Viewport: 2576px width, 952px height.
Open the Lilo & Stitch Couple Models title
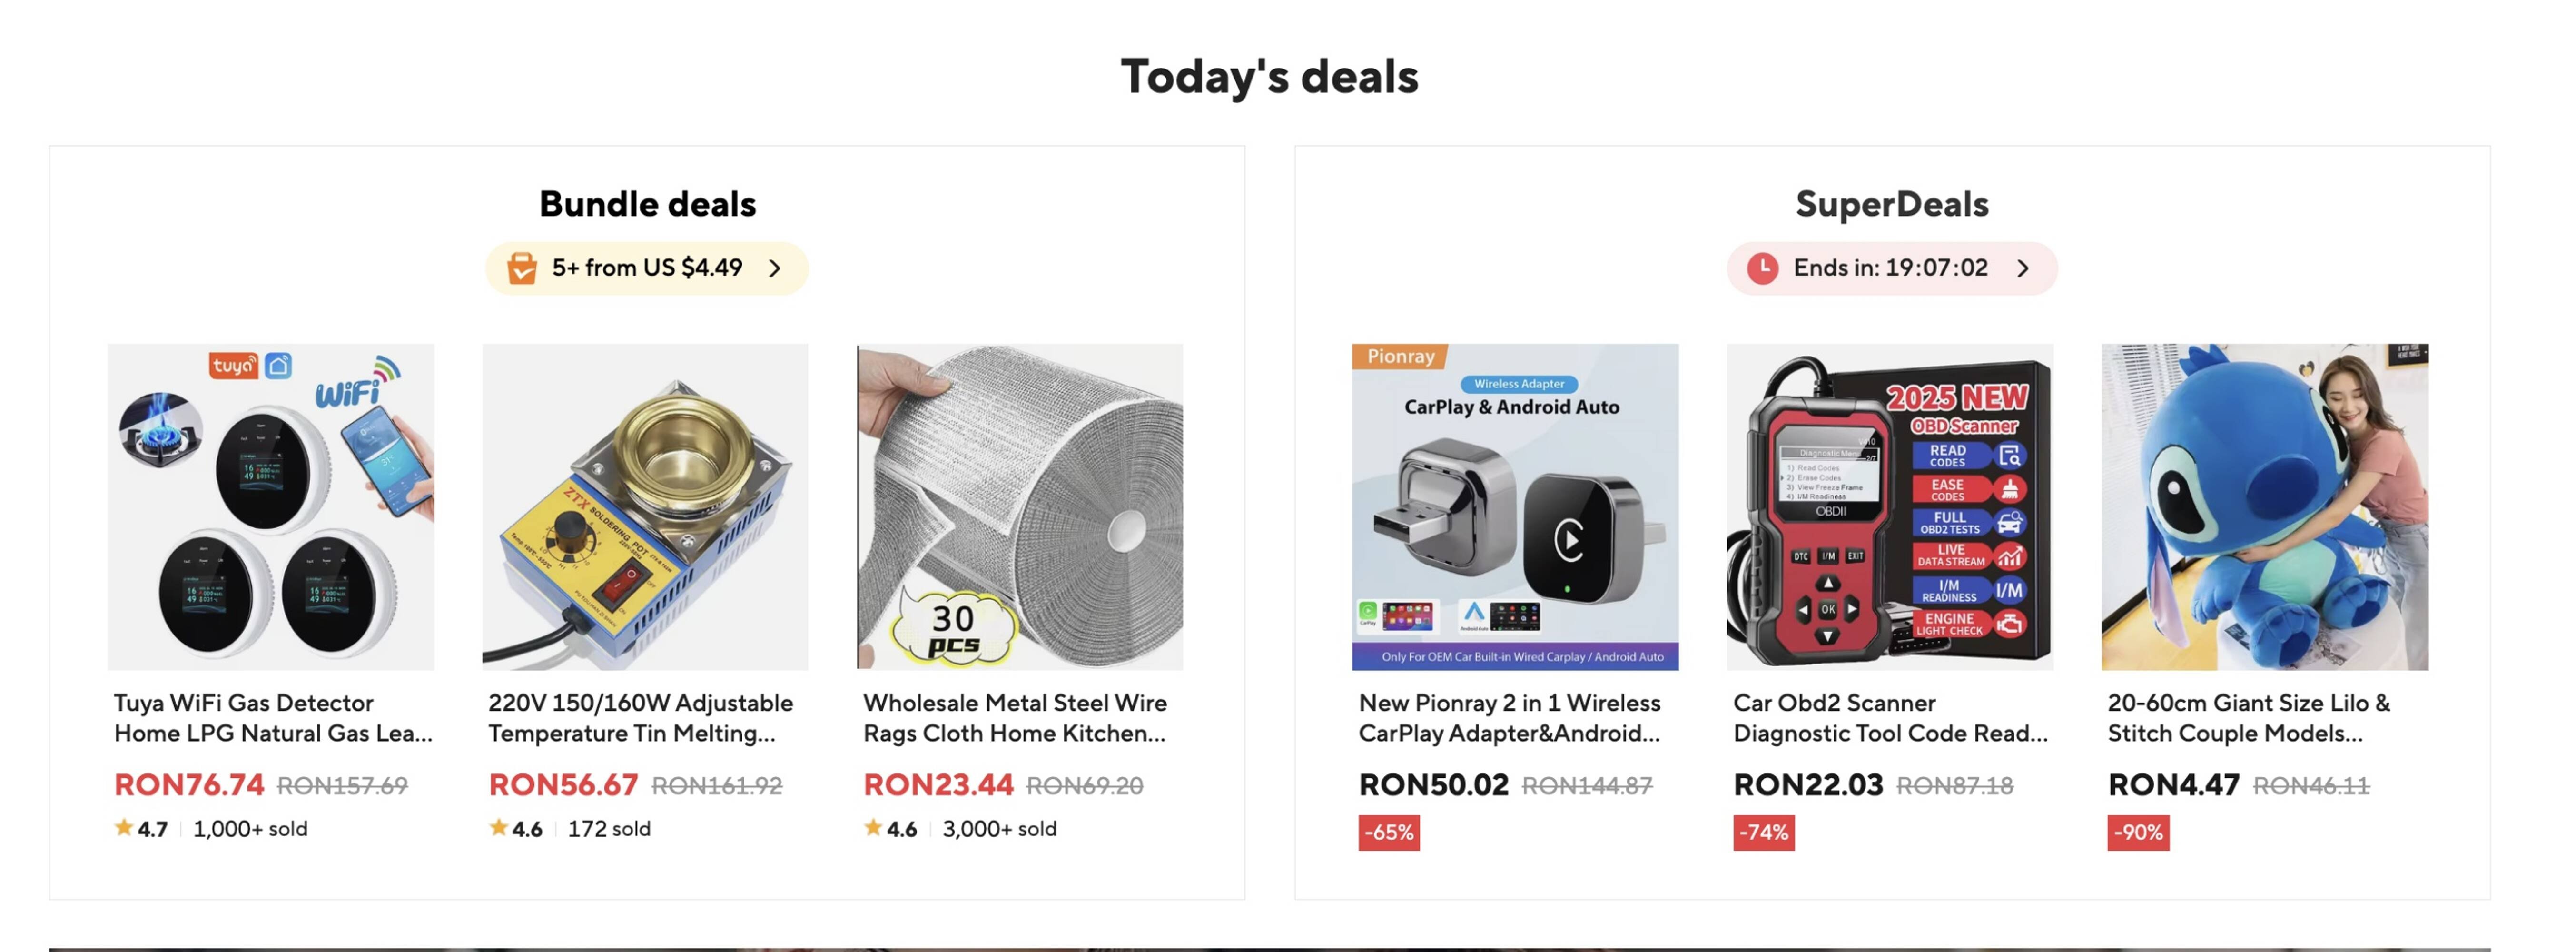2249,718
